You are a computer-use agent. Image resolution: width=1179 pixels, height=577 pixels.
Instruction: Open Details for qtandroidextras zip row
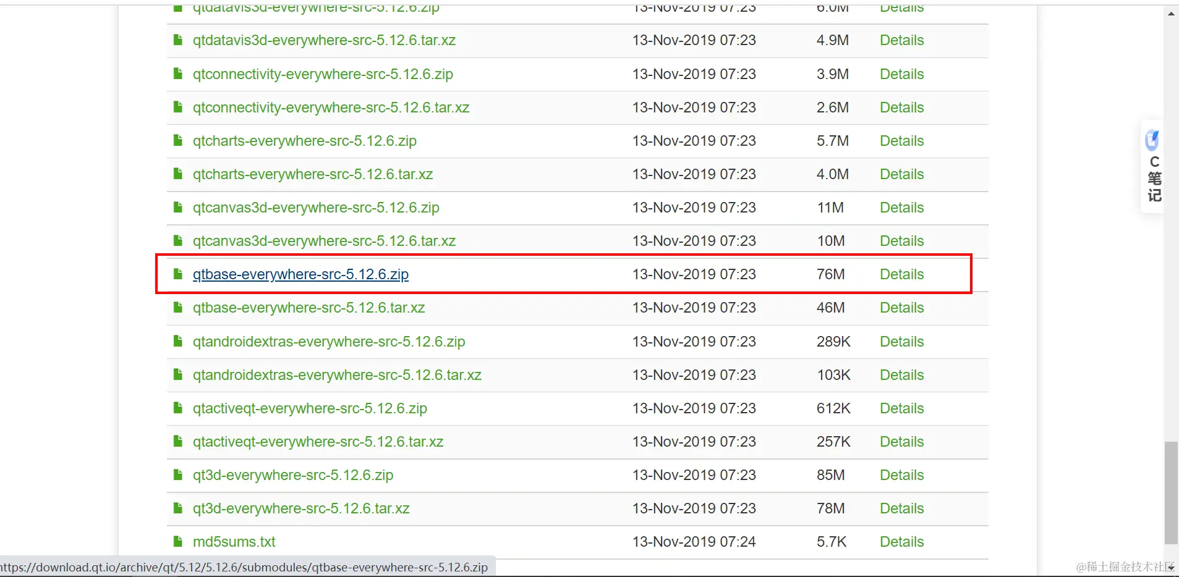901,342
